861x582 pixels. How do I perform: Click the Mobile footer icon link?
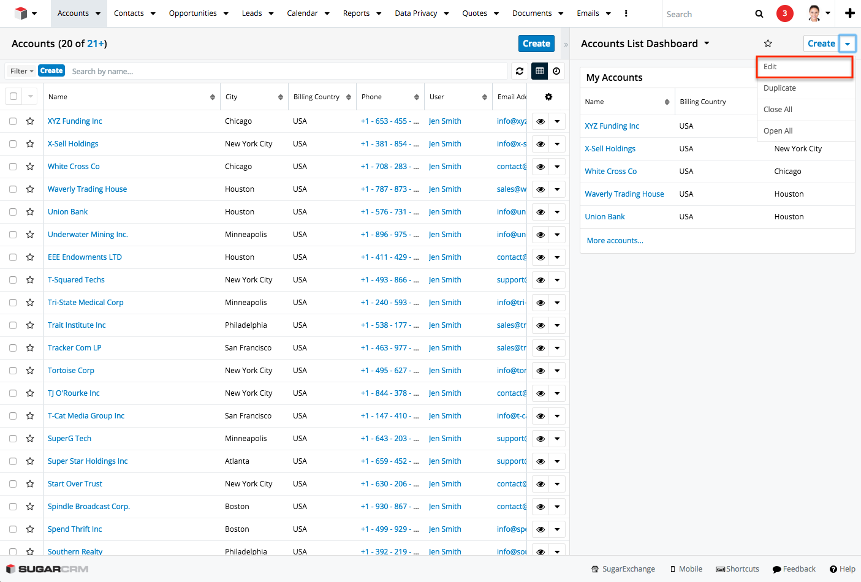(686, 569)
